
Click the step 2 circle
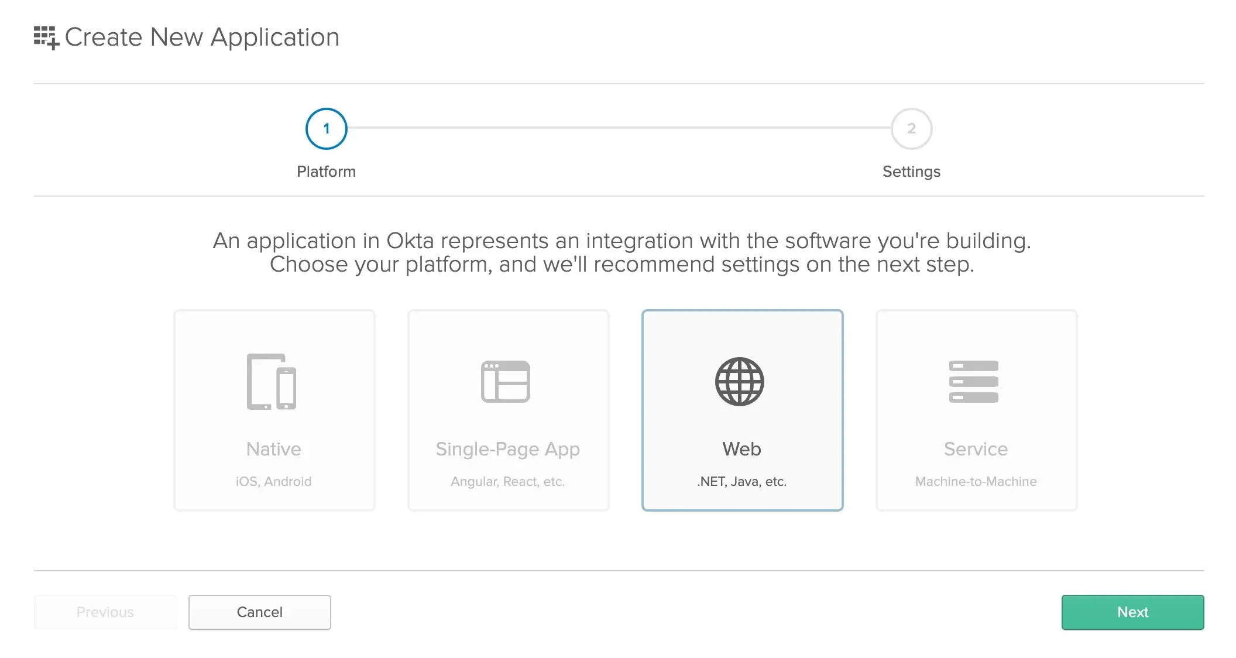(x=911, y=129)
